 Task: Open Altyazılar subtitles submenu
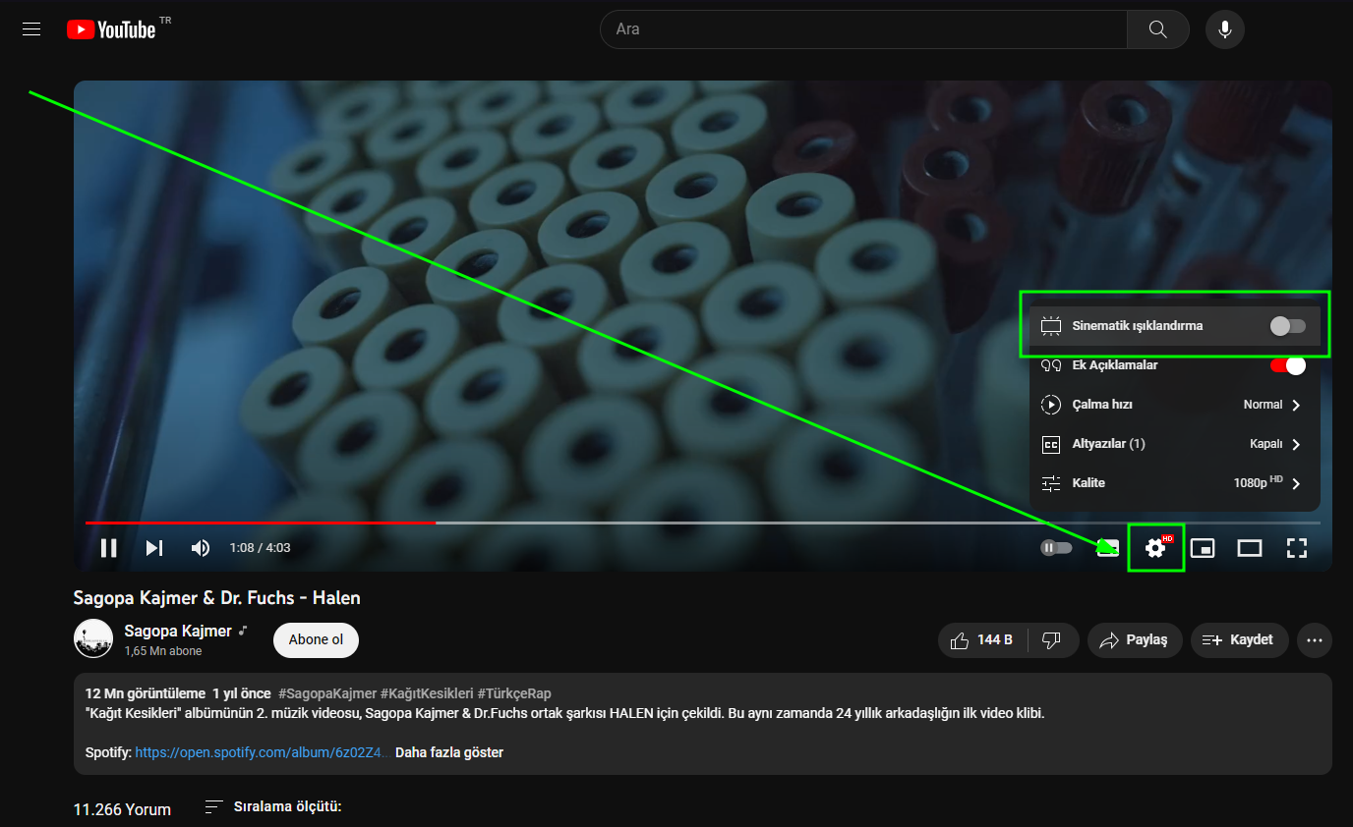click(x=1175, y=444)
